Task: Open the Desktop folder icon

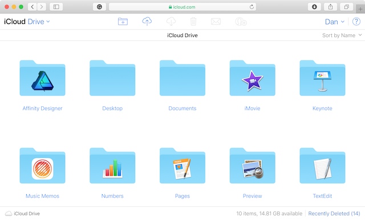Action: click(x=112, y=78)
